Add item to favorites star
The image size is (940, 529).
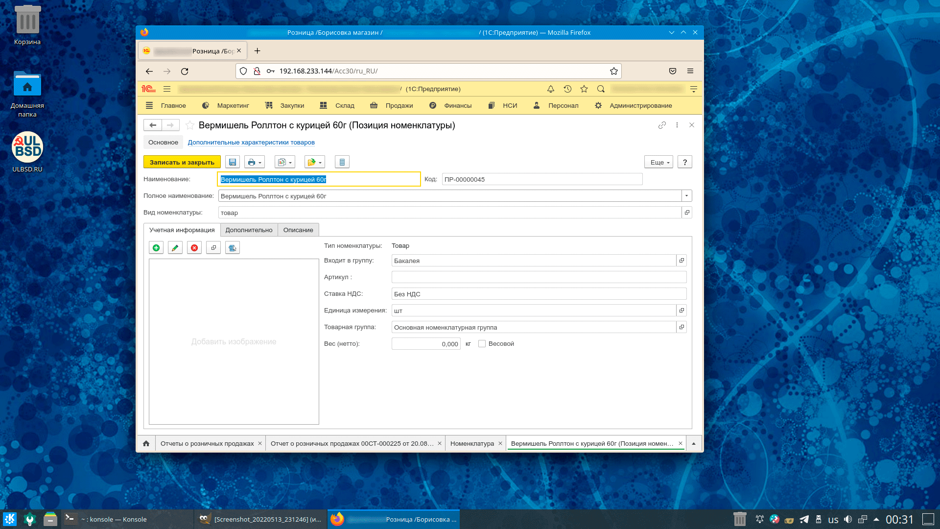pos(190,125)
